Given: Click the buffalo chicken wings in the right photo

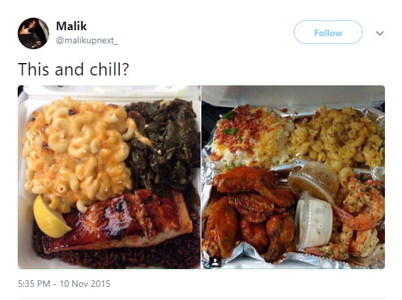Looking at the screenshot, I should (249, 213).
